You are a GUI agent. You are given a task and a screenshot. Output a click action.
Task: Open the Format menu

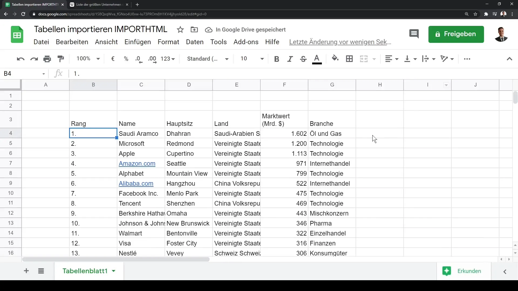pyautogui.click(x=168, y=42)
